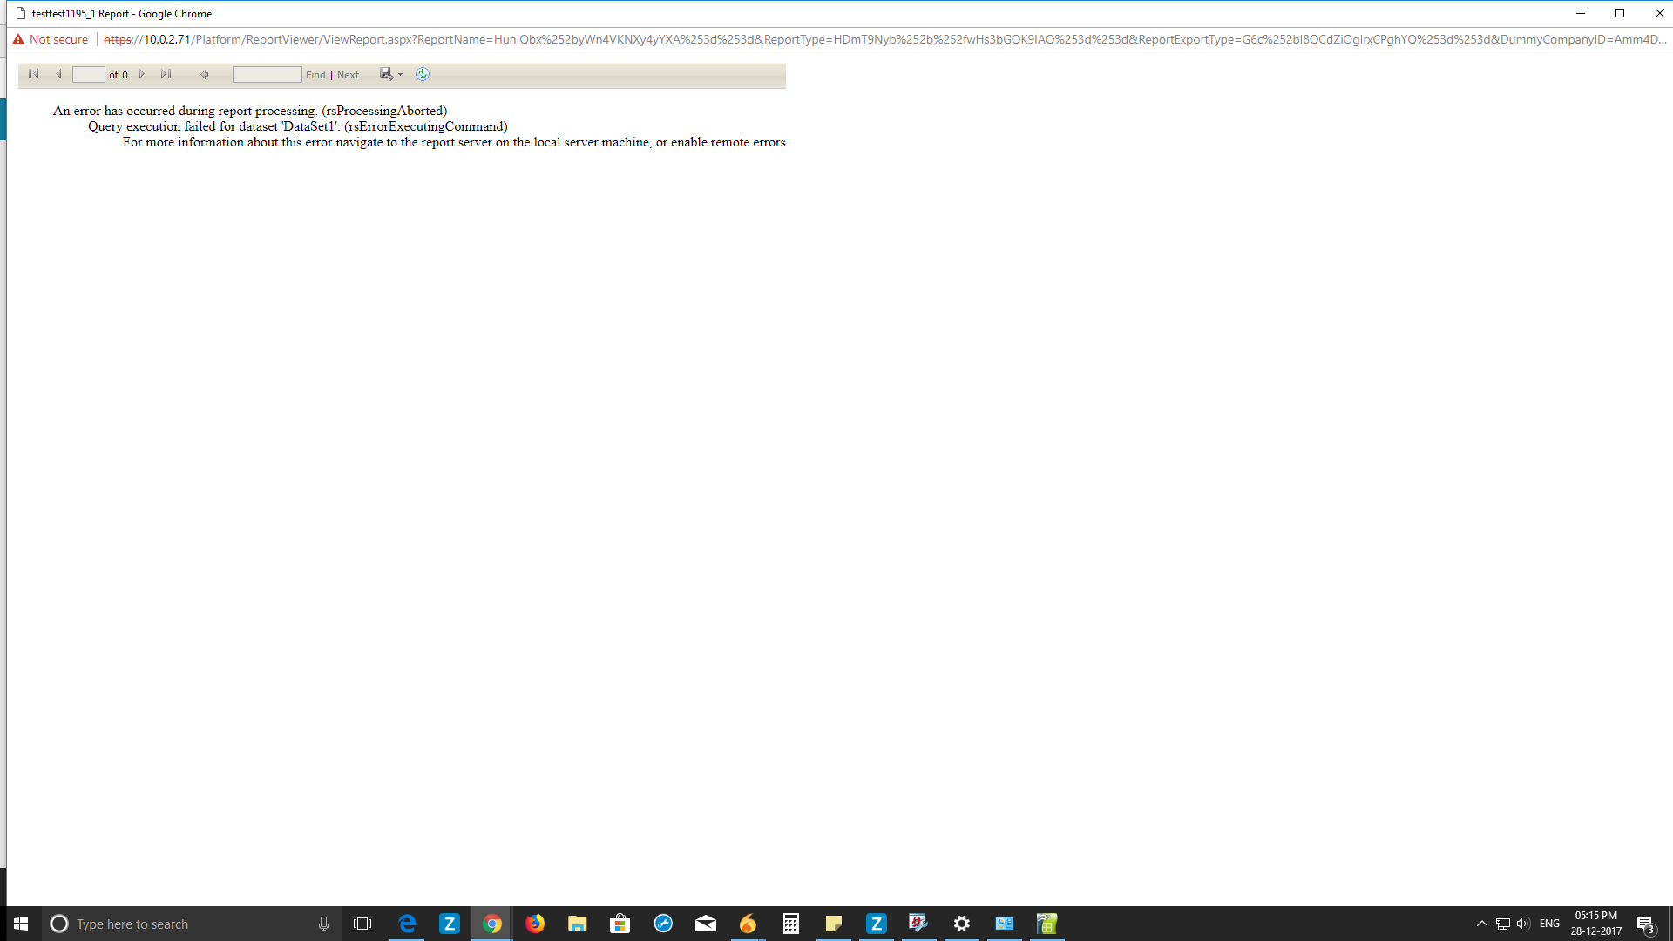Open the Action Center notifications

tap(1645, 924)
